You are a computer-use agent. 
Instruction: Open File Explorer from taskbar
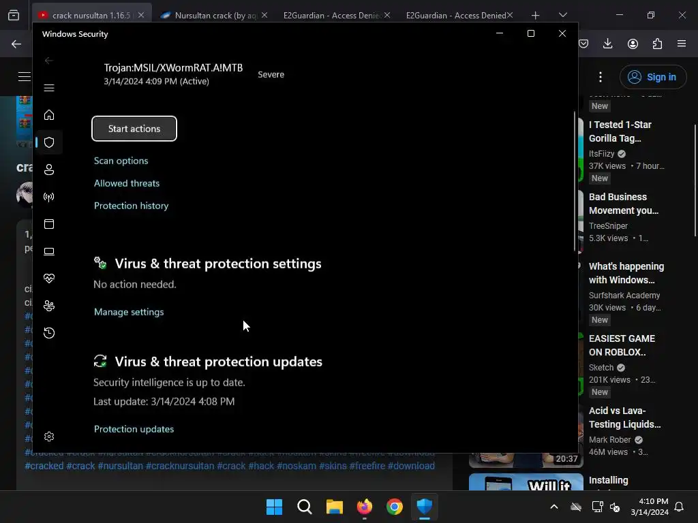[334, 507]
